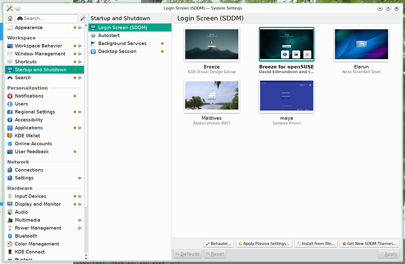
Task: Select the Power Management bulb icon
Action: 10,228
